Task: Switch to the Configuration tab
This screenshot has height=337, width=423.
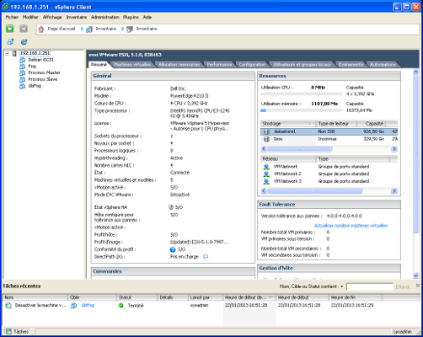Action: (252, 65)
